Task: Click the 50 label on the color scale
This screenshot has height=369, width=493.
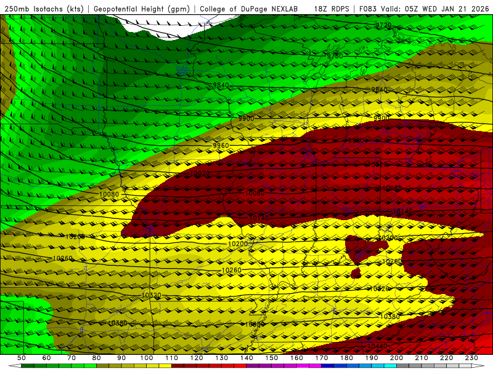Action: point(22,358)
